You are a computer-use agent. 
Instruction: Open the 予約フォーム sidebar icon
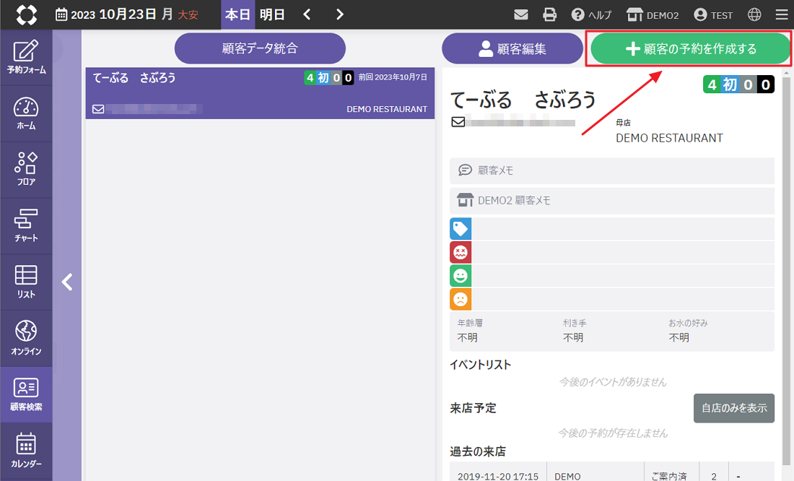coord(26,58)
